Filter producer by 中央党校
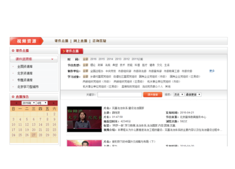 110,71
